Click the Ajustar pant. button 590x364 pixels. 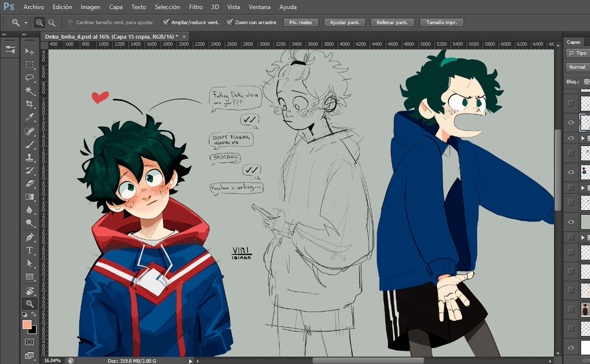coord(344,23)
